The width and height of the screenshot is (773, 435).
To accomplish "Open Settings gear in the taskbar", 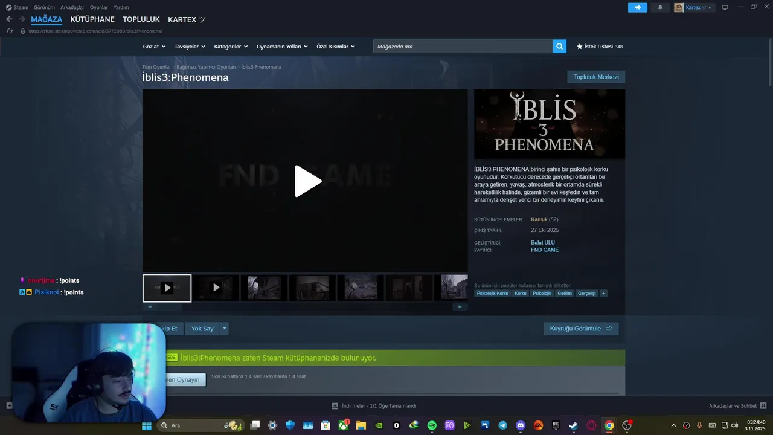I will 272,425.
